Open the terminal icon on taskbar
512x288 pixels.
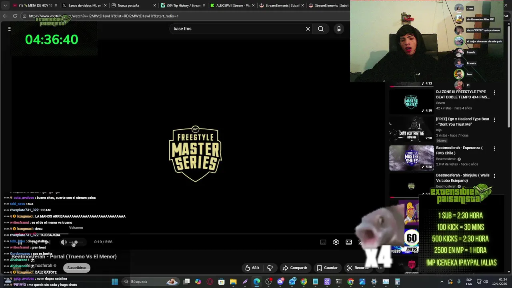click(x=339, y=282)
